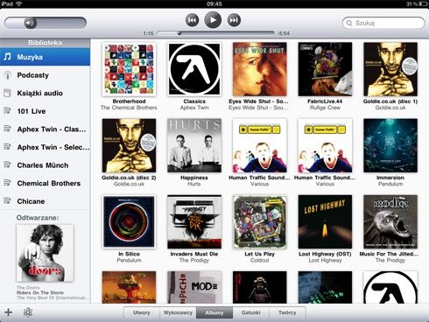Open the Aphex Twin - Selec... playlist
Image resolution: width=429 pixels, height=322 pixels.
[45, 147]
